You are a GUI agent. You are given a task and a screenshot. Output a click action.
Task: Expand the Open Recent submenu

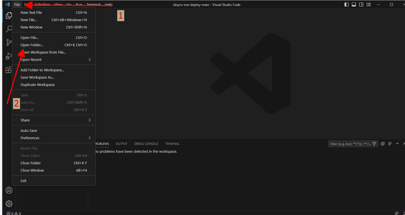coord(54,59)
